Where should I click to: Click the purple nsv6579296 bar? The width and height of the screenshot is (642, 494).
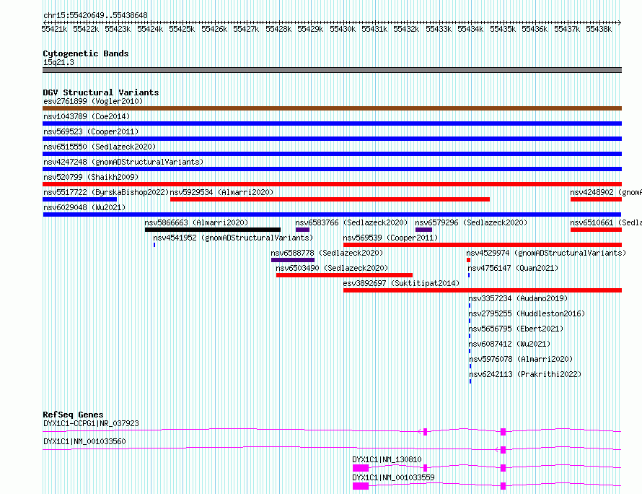click(423, 230)
